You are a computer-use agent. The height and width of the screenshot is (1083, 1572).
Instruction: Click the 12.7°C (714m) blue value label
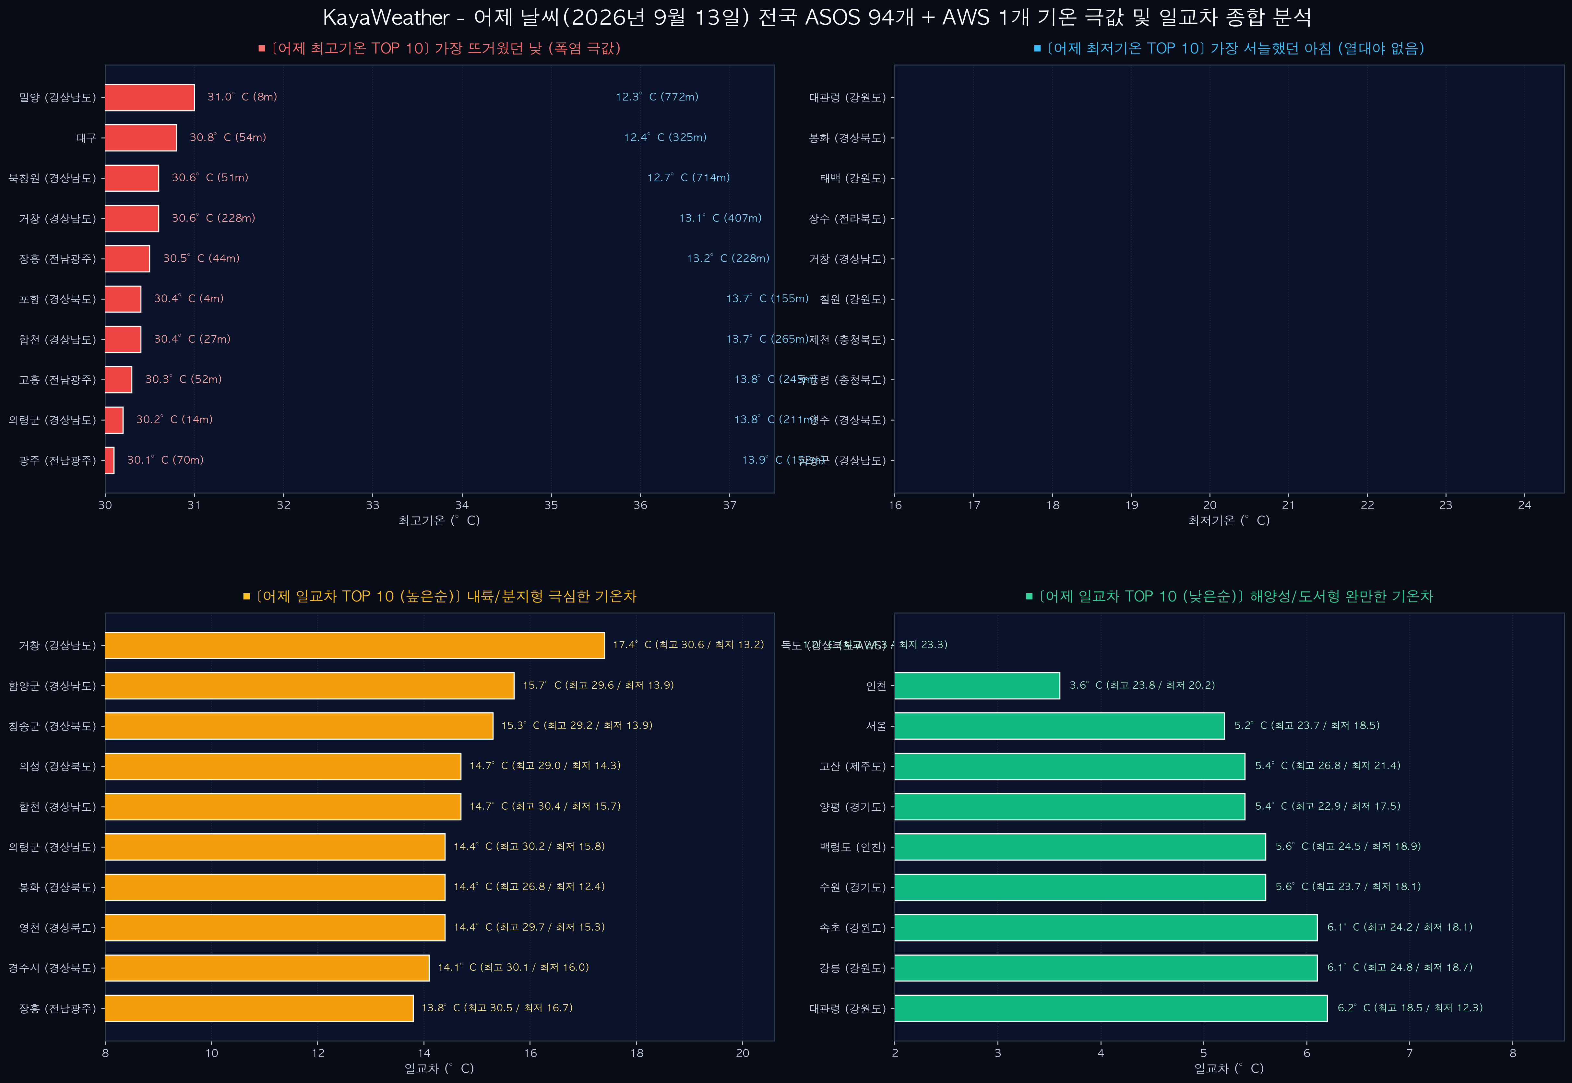tap(689, 178)
